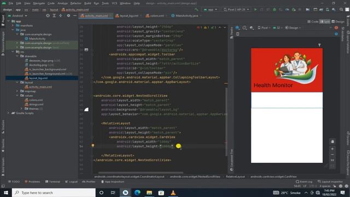Open the File menu
Image resolution: width=350 pixels, height=197 pixels.
(x=11, y=3)
